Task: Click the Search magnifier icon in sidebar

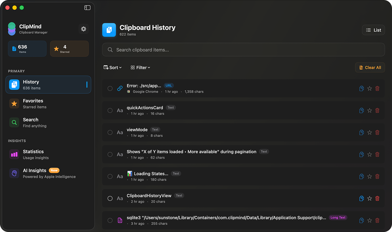Action: 14,122
